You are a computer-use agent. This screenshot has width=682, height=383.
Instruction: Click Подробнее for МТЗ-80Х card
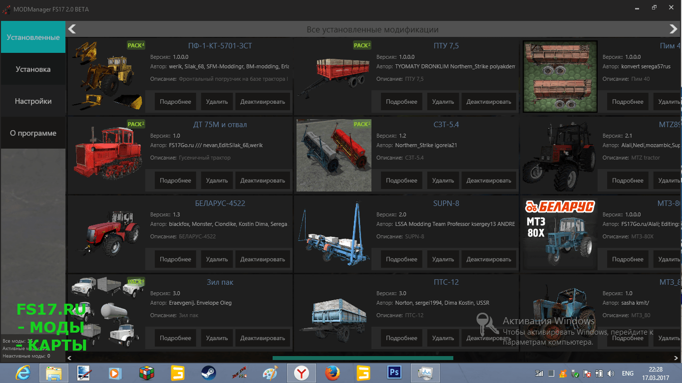click(628, 259)
